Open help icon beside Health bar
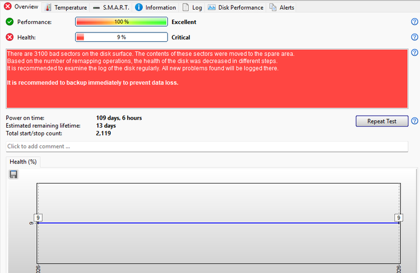420x273 pixels. (414, 37)
